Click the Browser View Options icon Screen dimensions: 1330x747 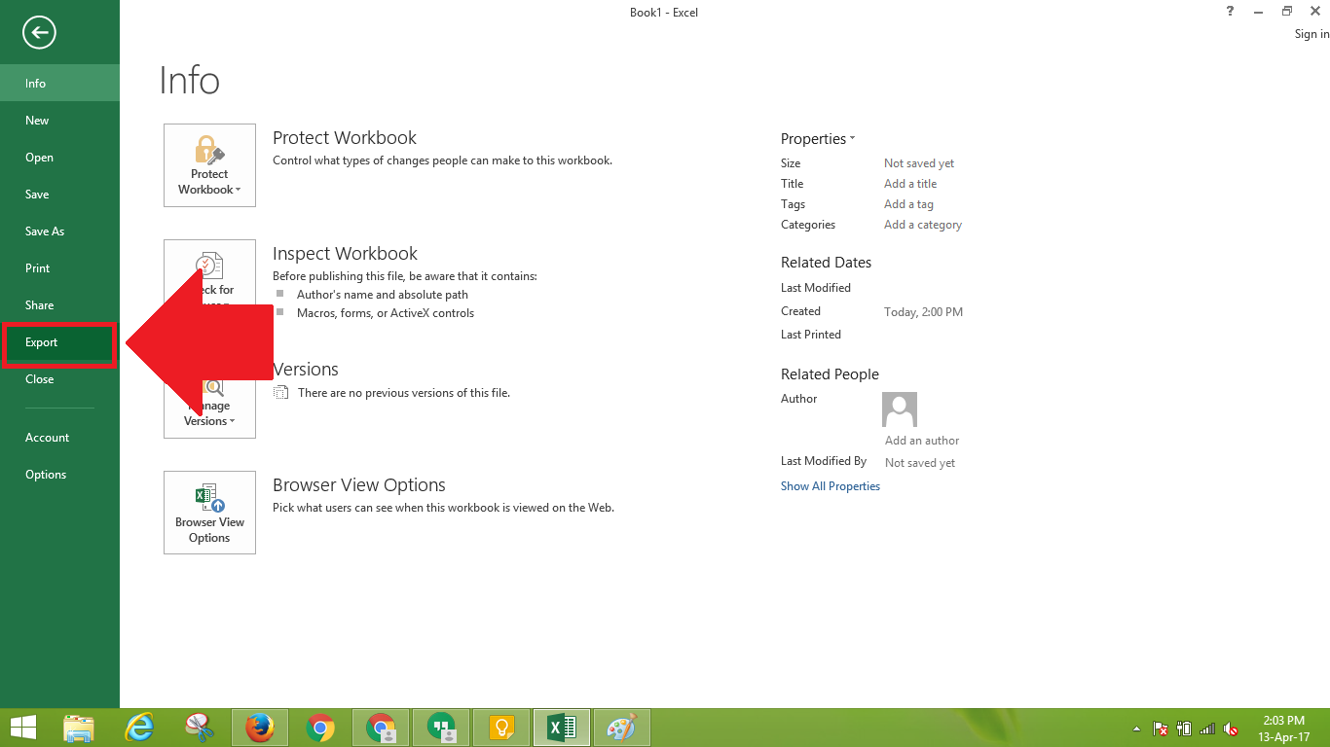point(209,511)
